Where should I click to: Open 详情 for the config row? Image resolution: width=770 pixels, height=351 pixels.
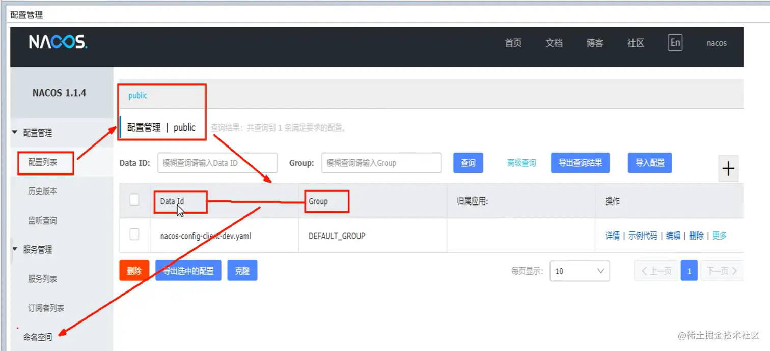click(612, 236)
